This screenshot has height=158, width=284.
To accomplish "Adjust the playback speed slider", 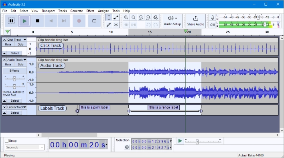I will (x=197, y=142).
